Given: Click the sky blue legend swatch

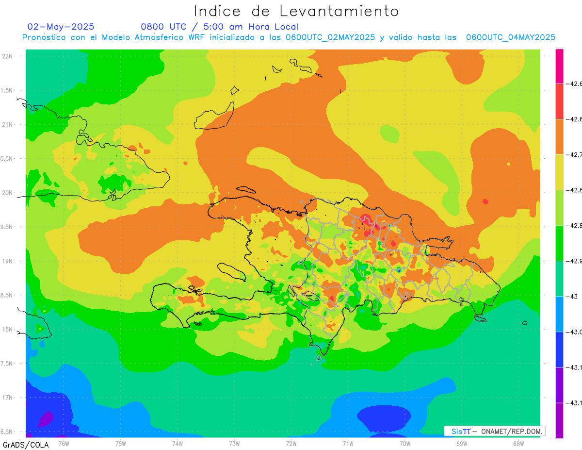Looking at the screenshot, I should click(x=559, y=314).
